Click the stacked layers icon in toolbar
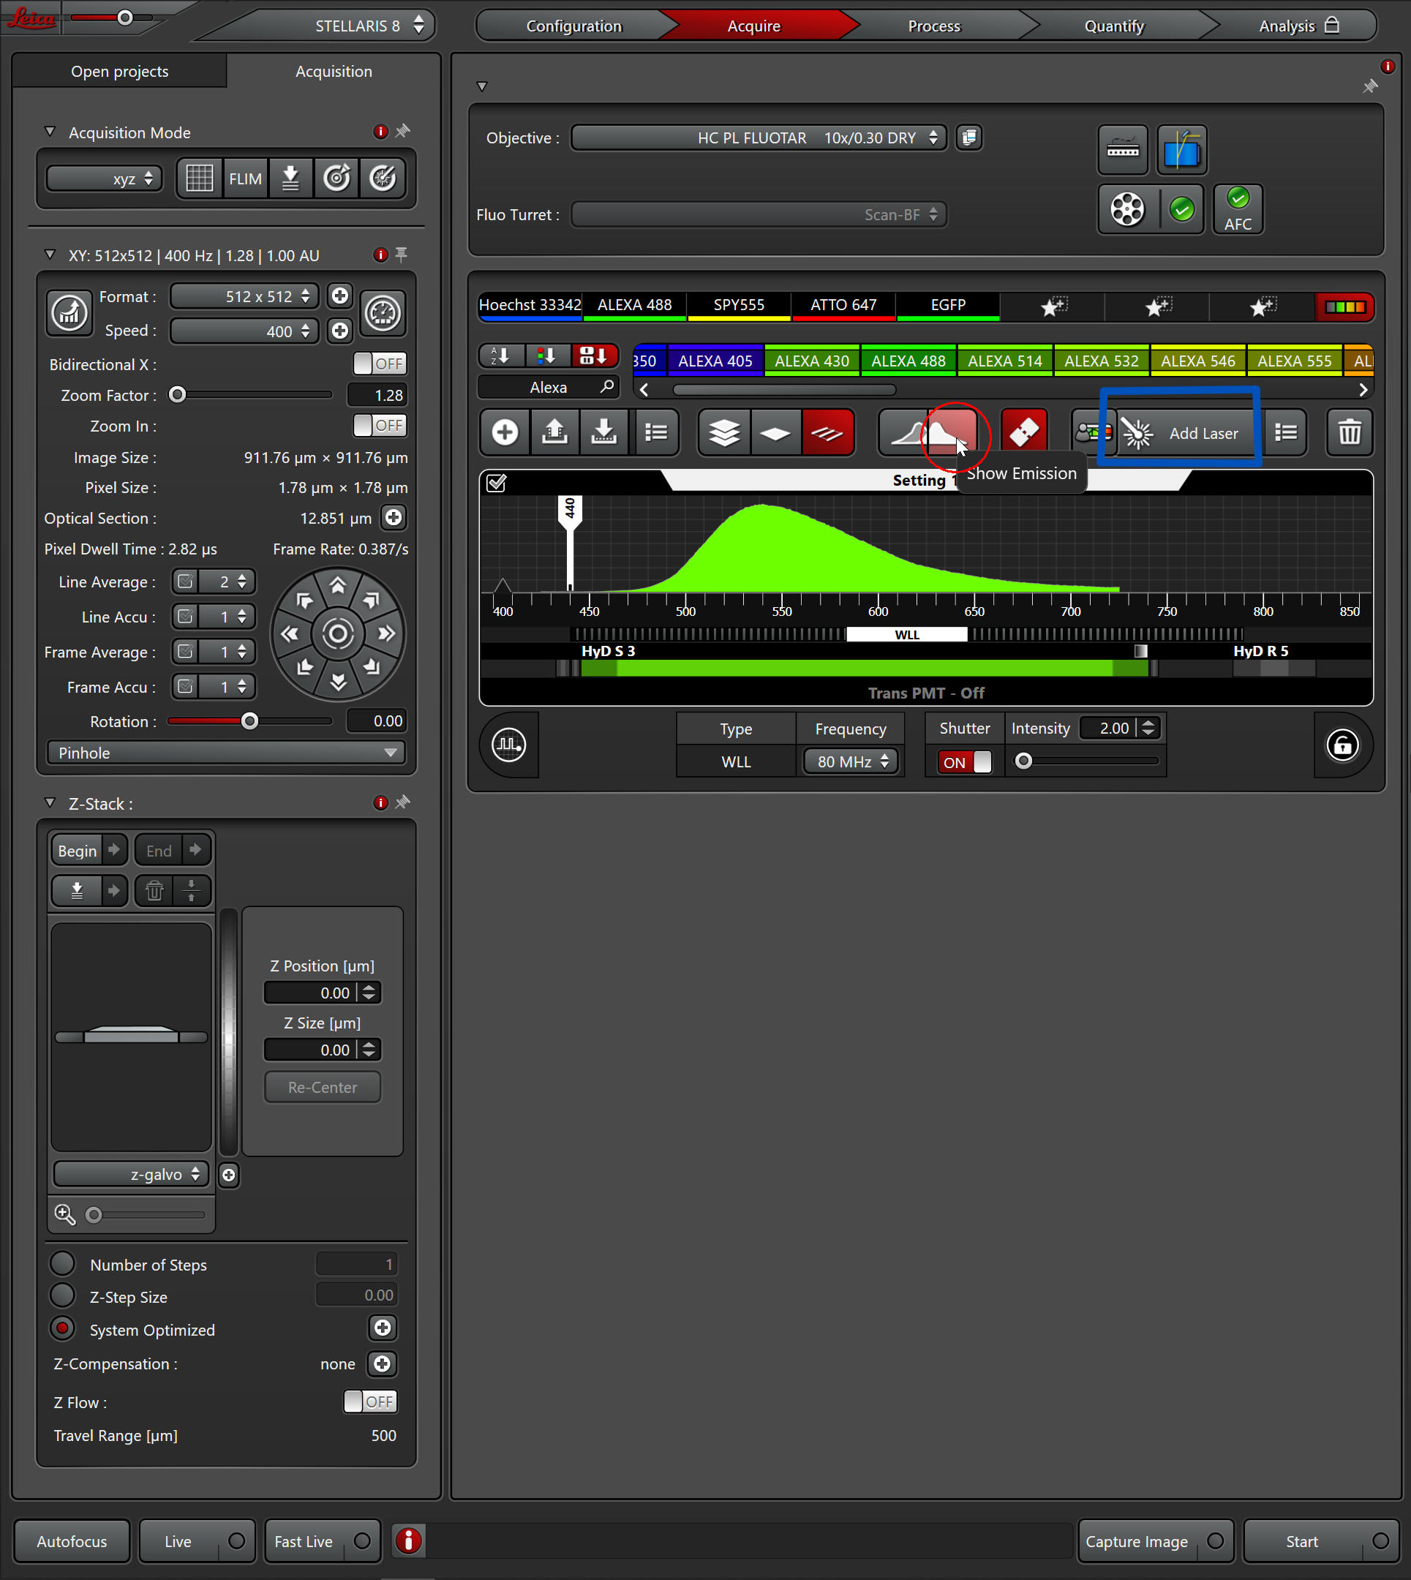This screenshot has width=1411, height=1580. 724,432
